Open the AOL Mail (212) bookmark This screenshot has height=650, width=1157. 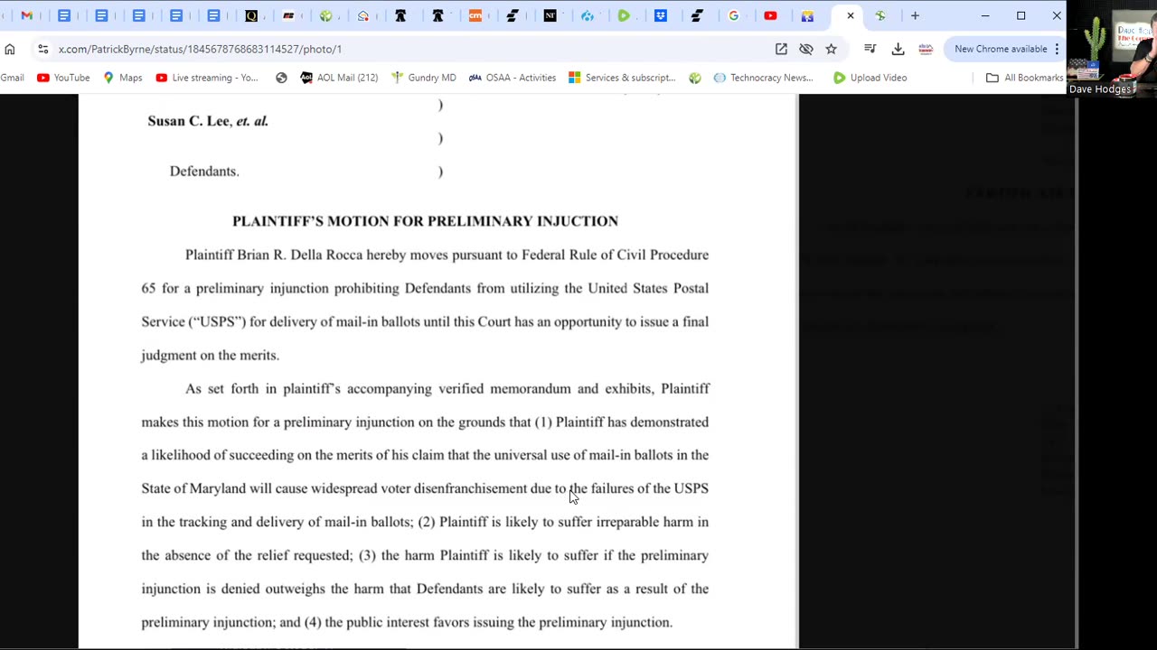[x=339, y=78]
